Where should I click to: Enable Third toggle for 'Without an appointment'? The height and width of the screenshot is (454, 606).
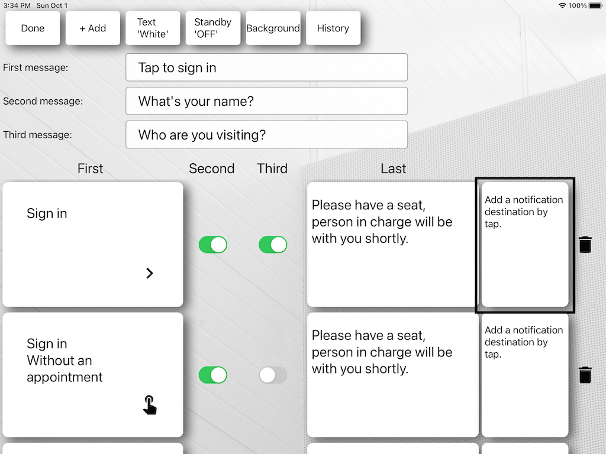coord(273,375)
